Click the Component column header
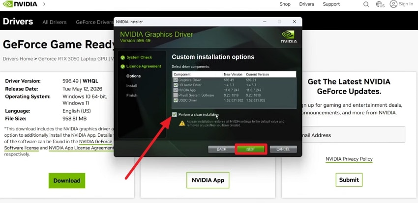Screen dimensions: 418x203 coord(182,75)
